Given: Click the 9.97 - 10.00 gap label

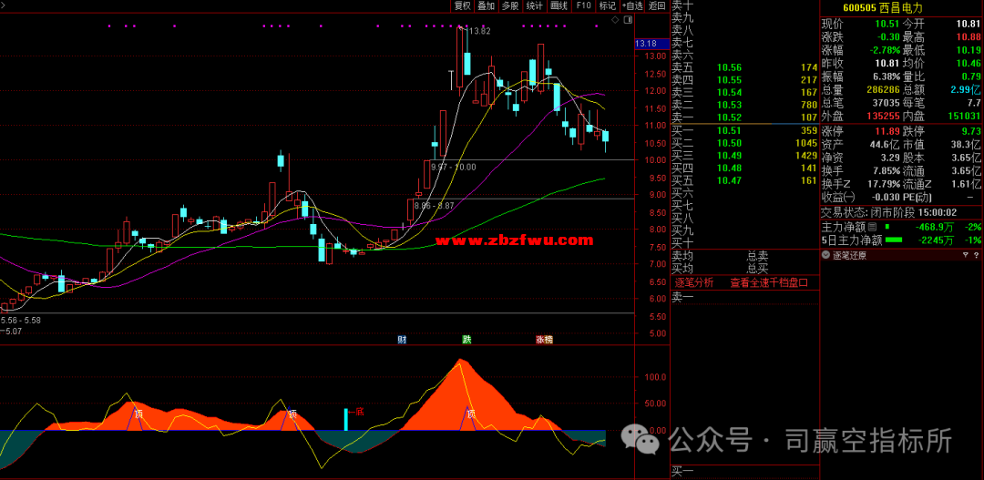Looking at the screenshot, I should [454, 167].
